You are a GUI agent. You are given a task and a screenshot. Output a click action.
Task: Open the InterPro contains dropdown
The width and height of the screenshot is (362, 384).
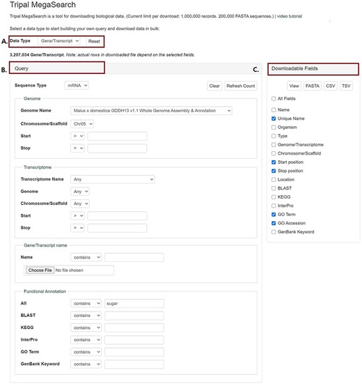pos(86,340)
